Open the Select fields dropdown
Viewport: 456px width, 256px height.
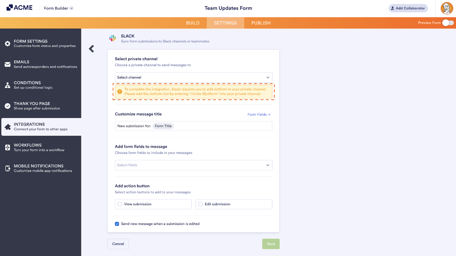pyautogui.click(x=193, y=165)
